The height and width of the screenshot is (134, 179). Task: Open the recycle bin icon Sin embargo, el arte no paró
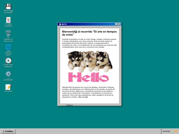tap(8, 36)
